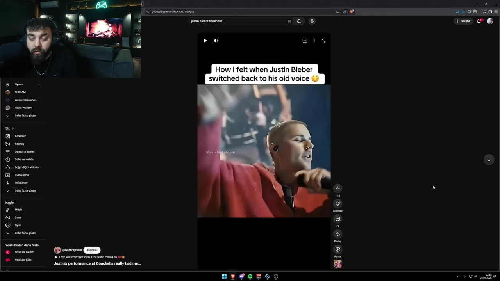
Task: Open the browser hamburger main menu
Action: click(x=496, y=12)
